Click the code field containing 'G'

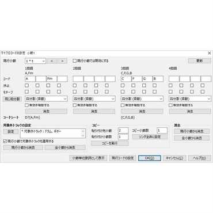click(x=147, y=79)
